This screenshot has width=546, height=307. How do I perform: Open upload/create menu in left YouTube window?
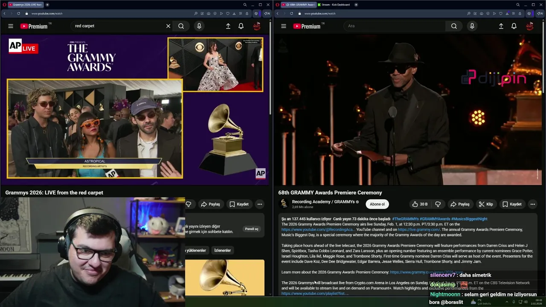(228, 26)
